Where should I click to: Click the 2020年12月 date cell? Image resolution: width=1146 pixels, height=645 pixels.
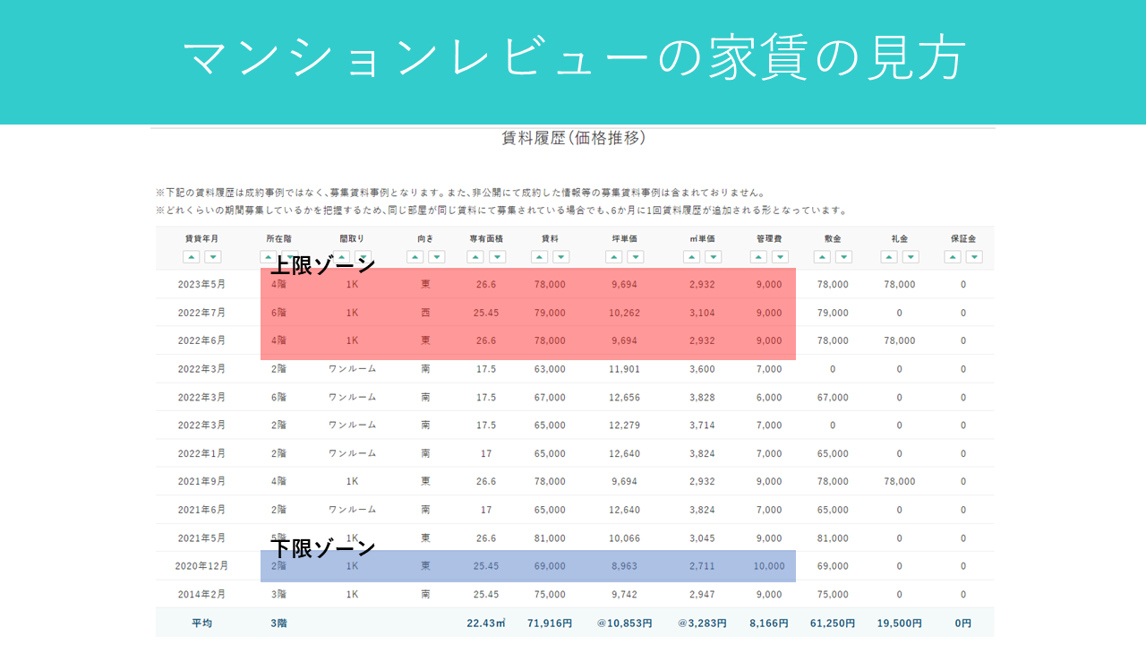201,566
